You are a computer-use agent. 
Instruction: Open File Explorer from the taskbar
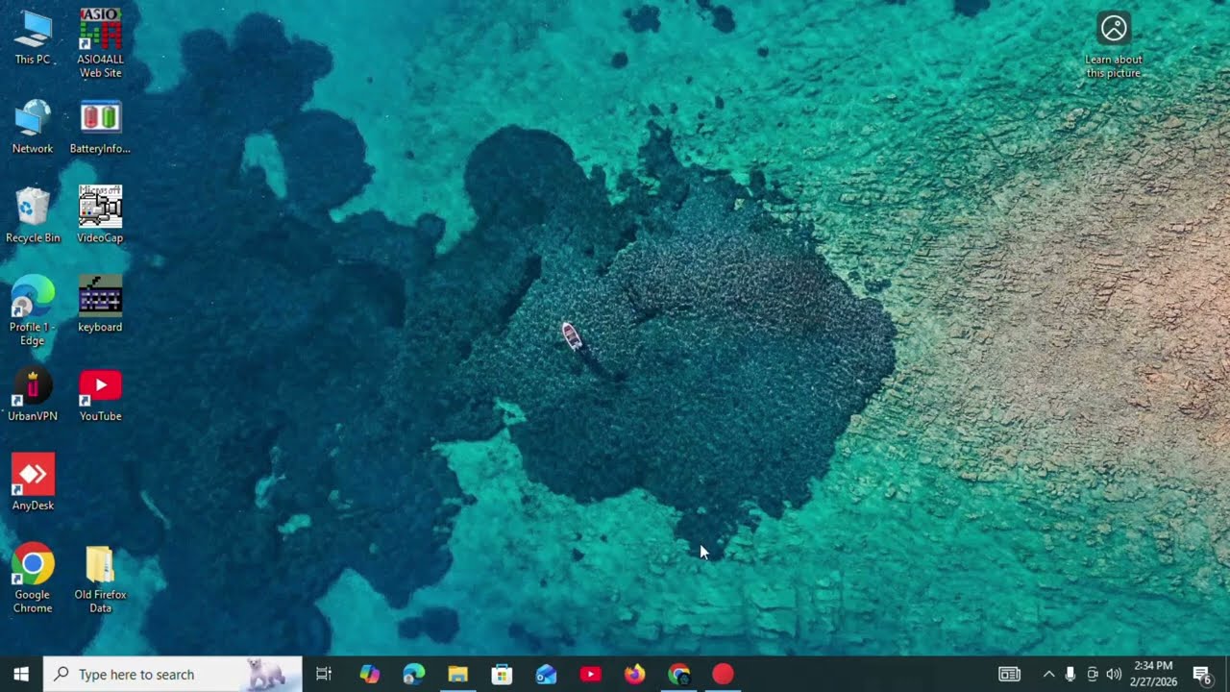point(458,674)
